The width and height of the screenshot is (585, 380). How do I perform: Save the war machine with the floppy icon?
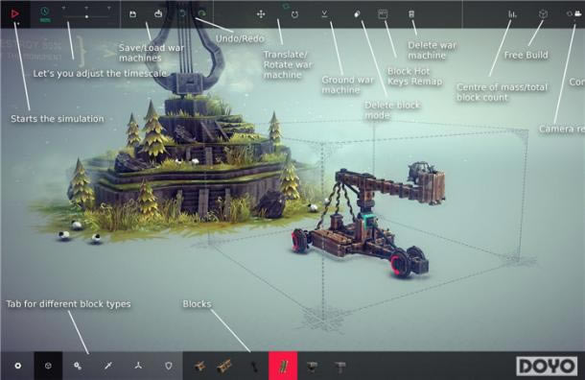(x=132, y=14)
